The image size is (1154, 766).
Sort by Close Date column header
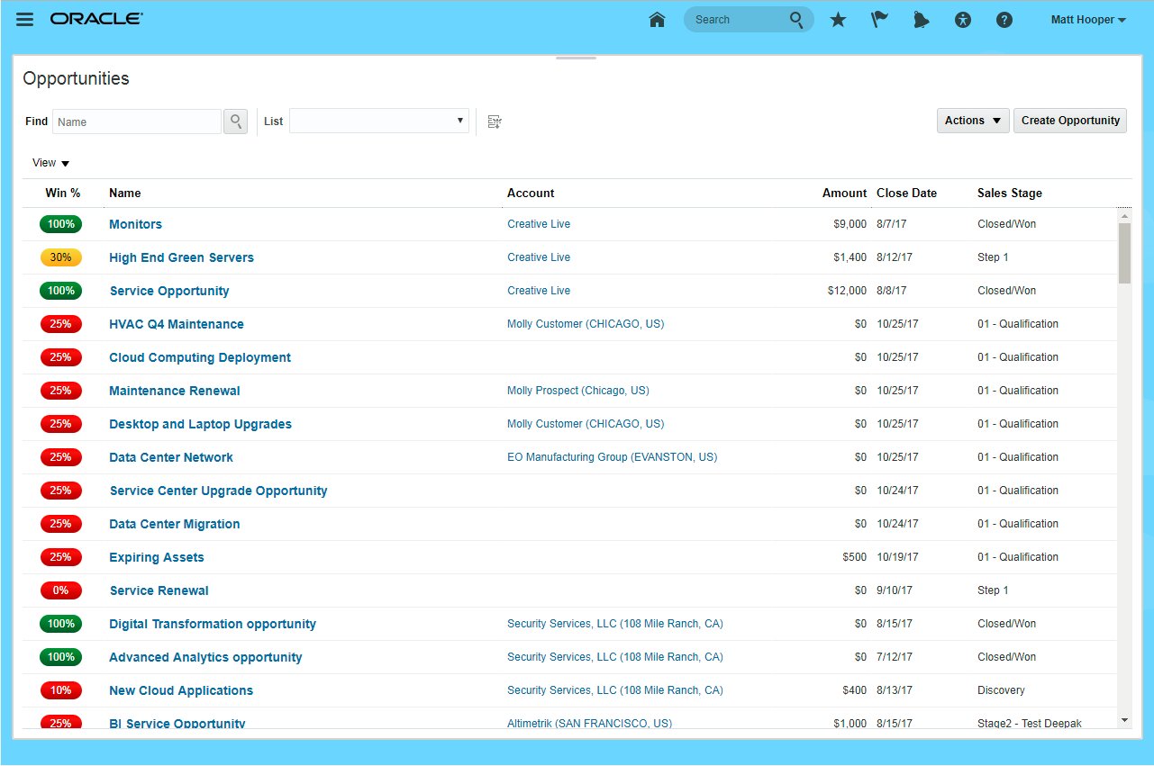(x=906, y=193)
